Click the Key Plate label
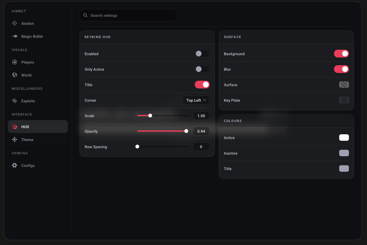Viewport: 367px width, 245px height. [x=232, y=100]
